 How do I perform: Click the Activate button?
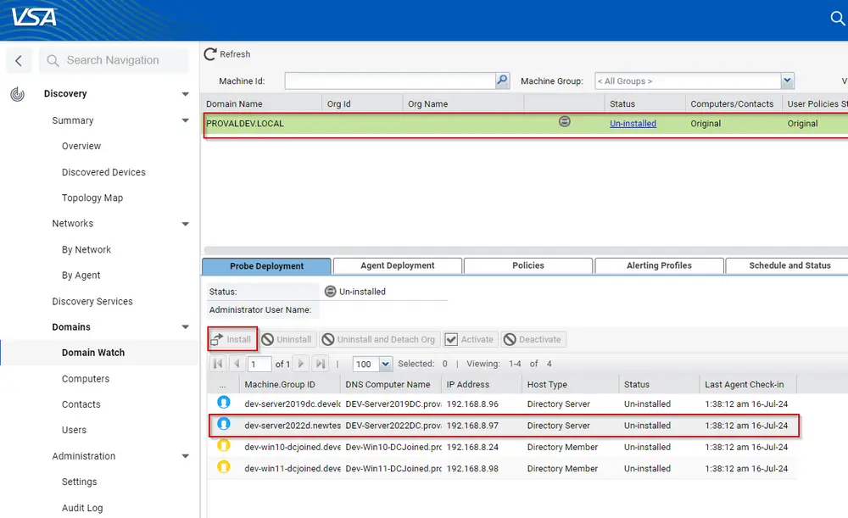pyautogui.click(x=469, y=339)
